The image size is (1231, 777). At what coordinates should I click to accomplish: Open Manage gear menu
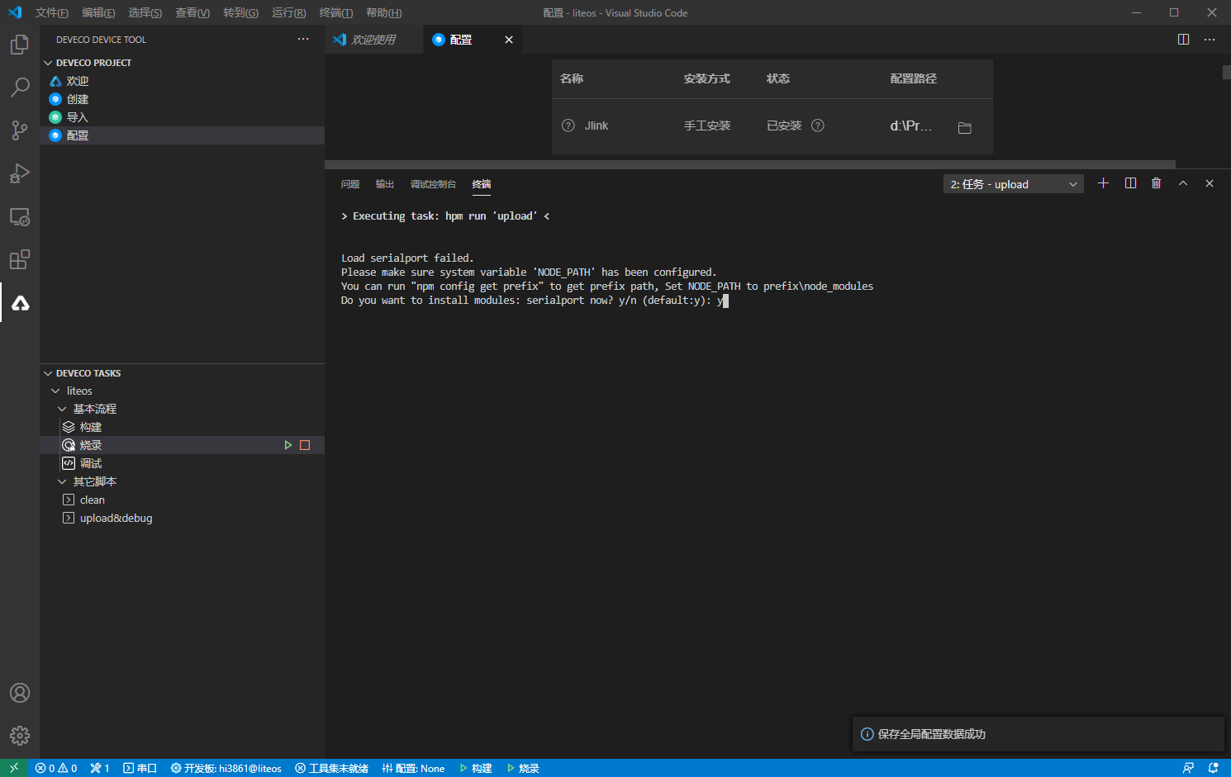(20, 736)
